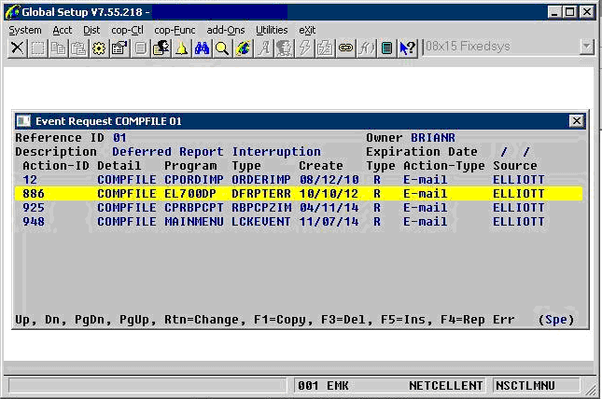Expand the 08x15 Fixedsys font dropdown

586,47
